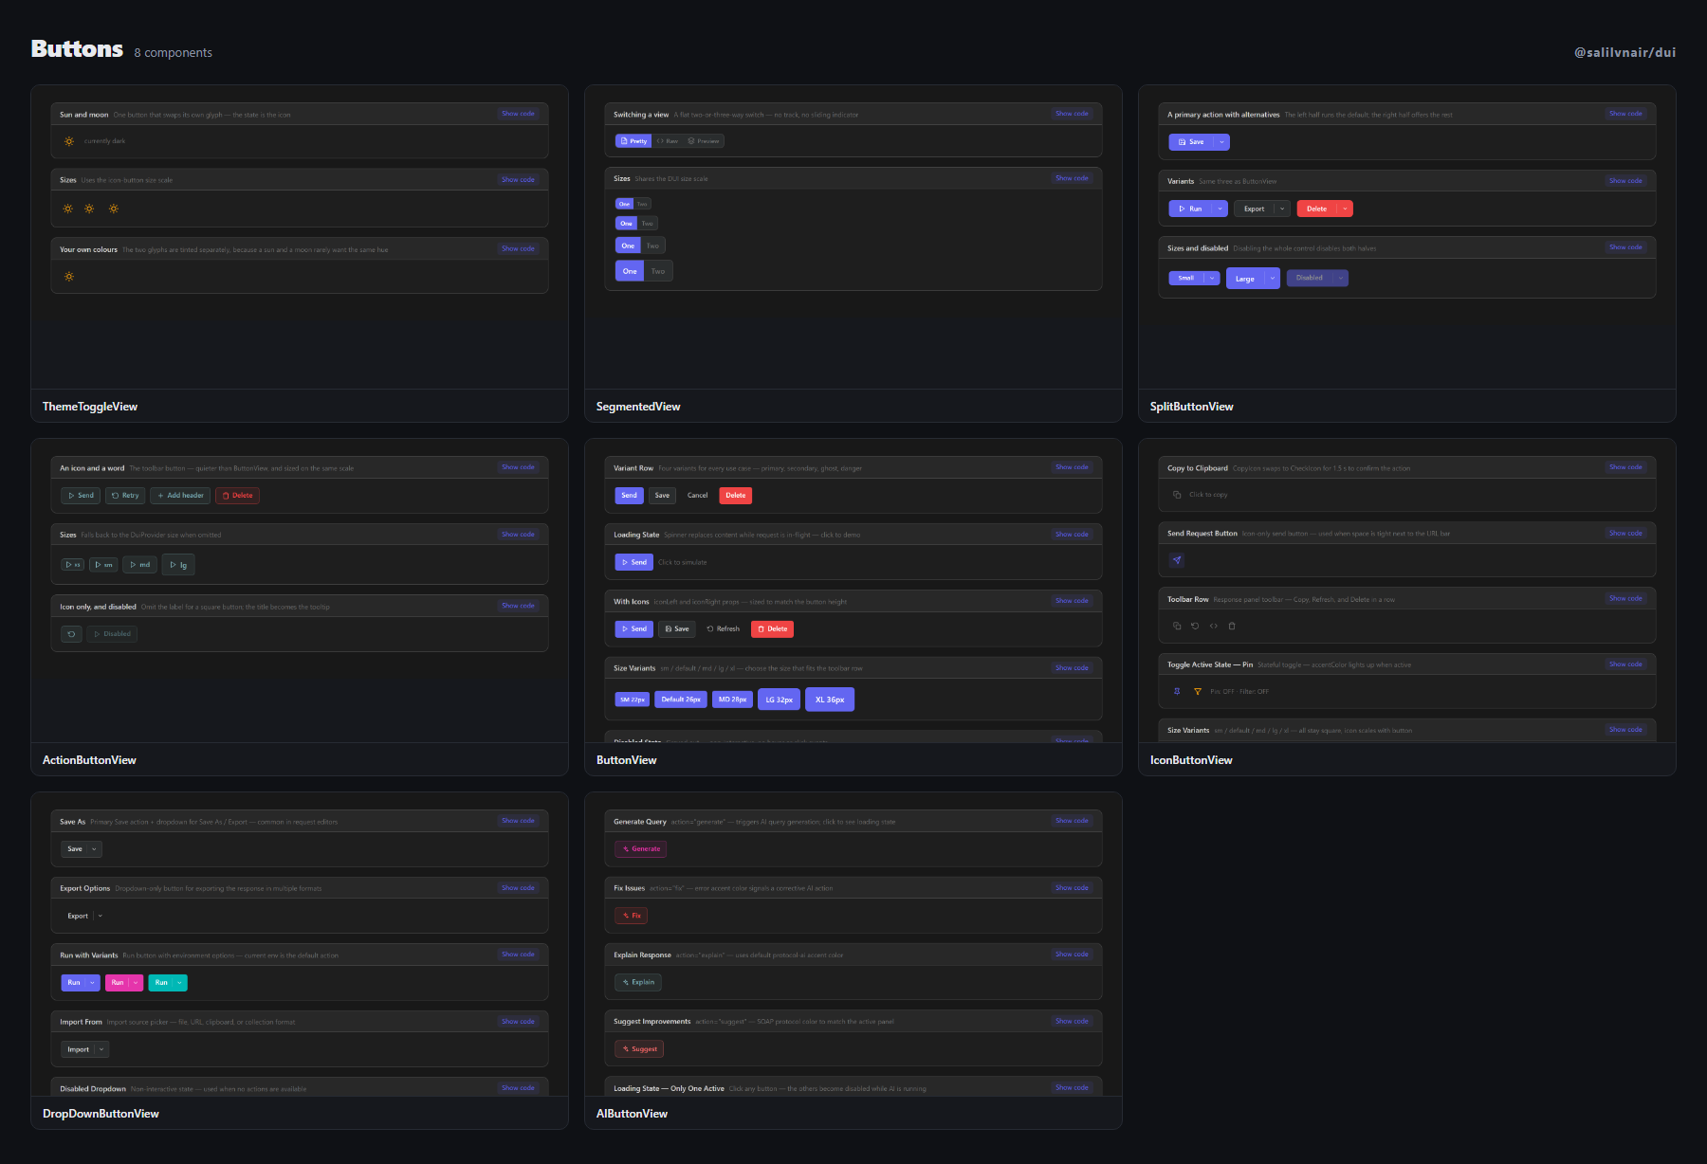Click the trash icon in the Toolbar Row
Screen dimensions: 1707x1164
(1232, 626)
